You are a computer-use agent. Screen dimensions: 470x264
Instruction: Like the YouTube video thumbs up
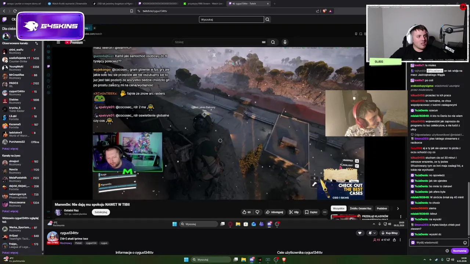point(246,212)
